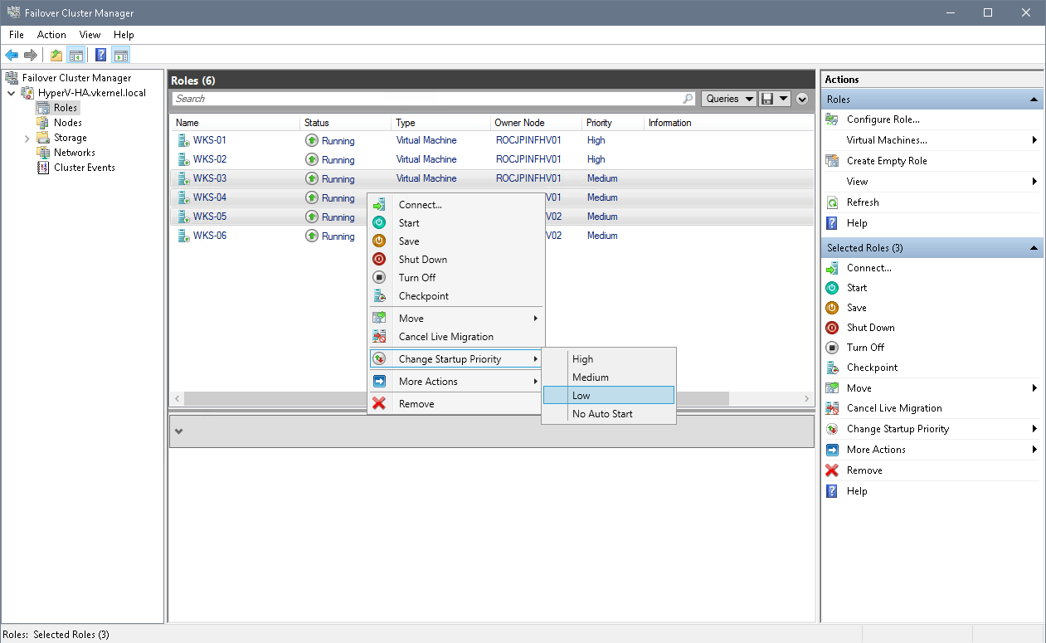Click the Turn Off icon in context menu

[x=379, y=278]
